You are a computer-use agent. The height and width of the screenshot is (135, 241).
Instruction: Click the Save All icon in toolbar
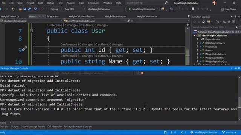tap(29, 9)
